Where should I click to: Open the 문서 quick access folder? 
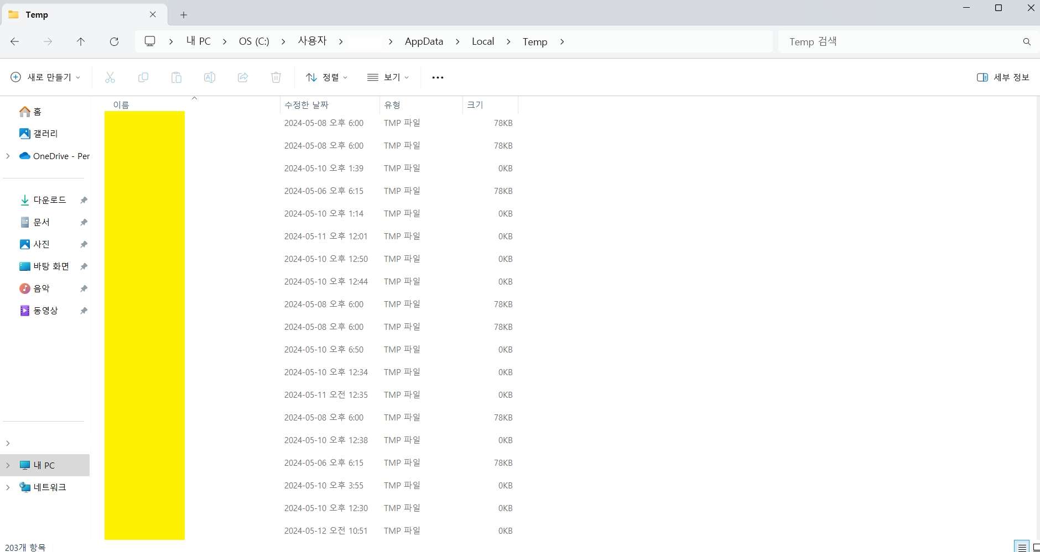point(35,222)
